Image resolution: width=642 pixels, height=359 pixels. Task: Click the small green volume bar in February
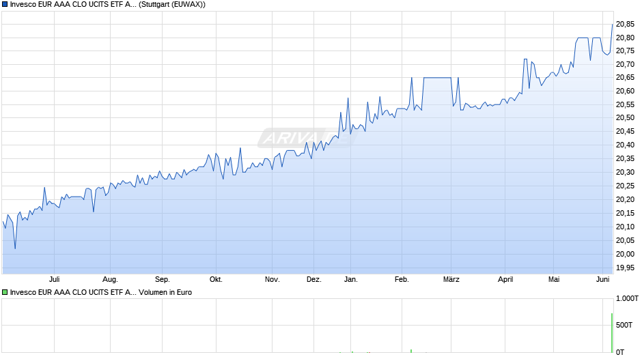point(411,351)
